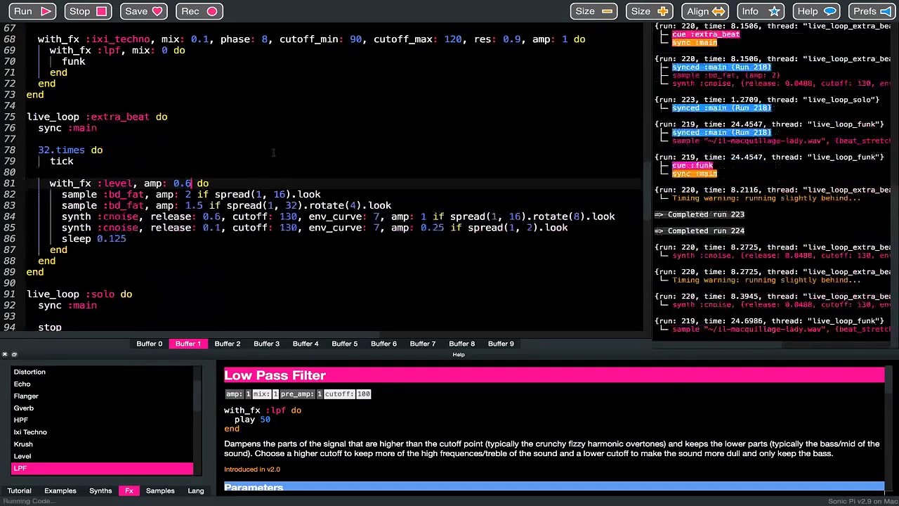
Task: Close the help dock with its X icon
Action: pos(5,355)
